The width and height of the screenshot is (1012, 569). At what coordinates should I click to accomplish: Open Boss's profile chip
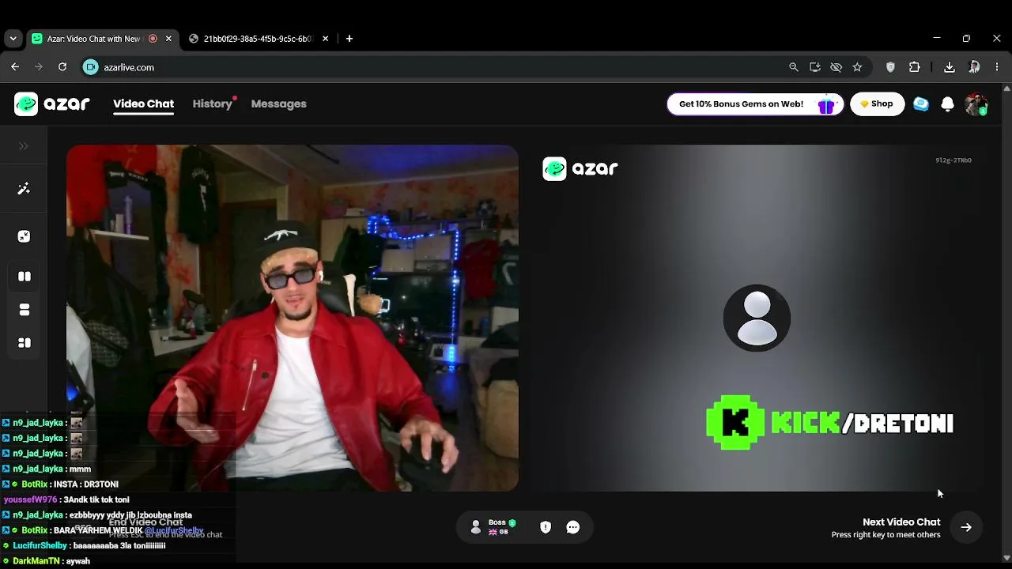[x=493, y=527]
